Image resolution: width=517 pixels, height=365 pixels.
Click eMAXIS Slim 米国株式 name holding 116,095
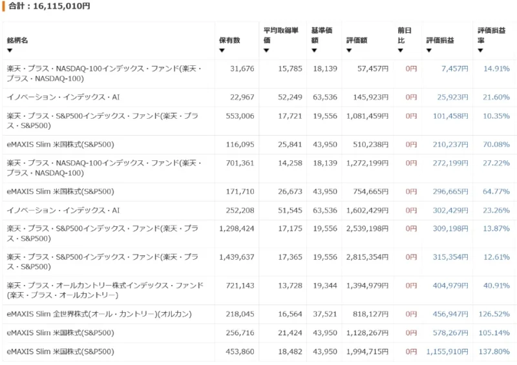(60, 145)
